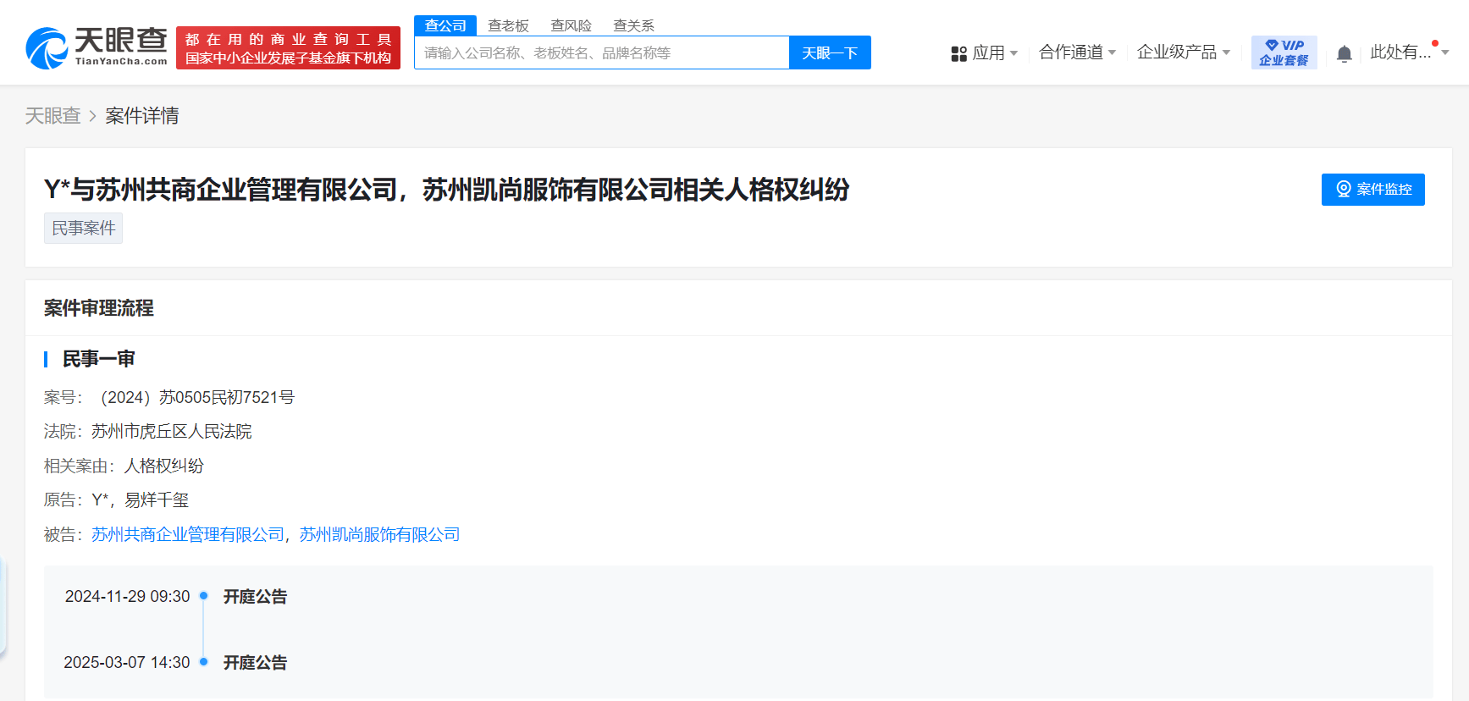Click the TianYanCha logo
This screenshot has width=1469, height=701.
tap(97, 47)
